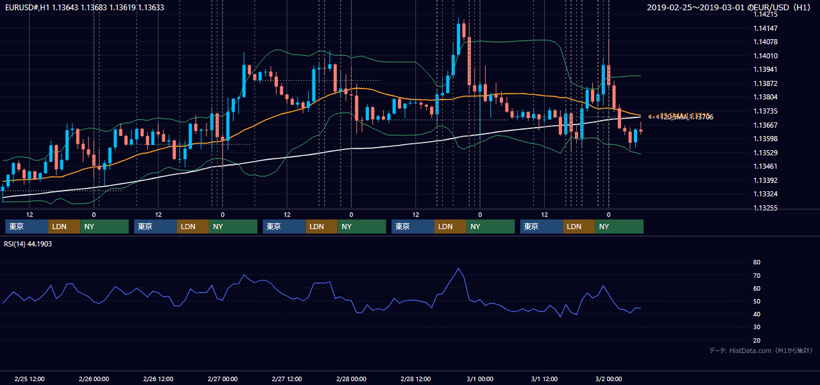Click price axis label 1.13872

(x=765, y=83)
